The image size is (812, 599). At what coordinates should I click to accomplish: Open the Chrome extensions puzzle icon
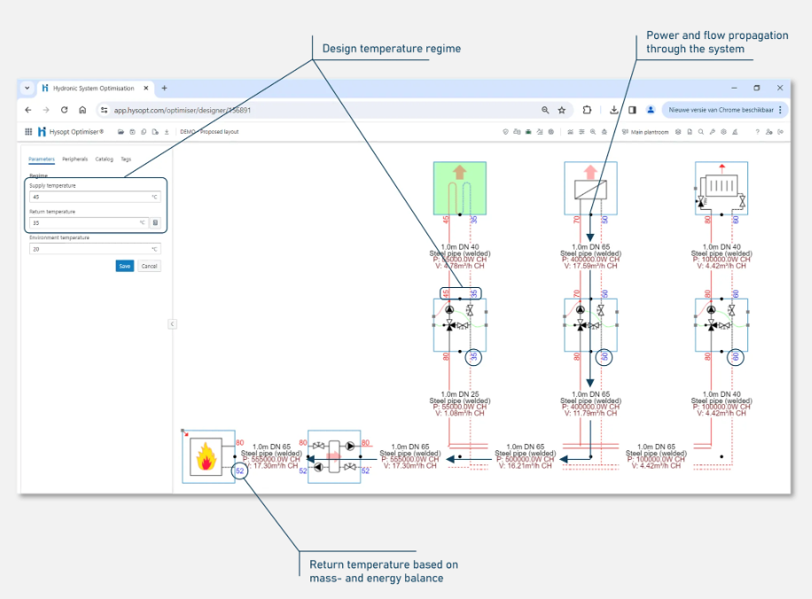coord(587,110)
